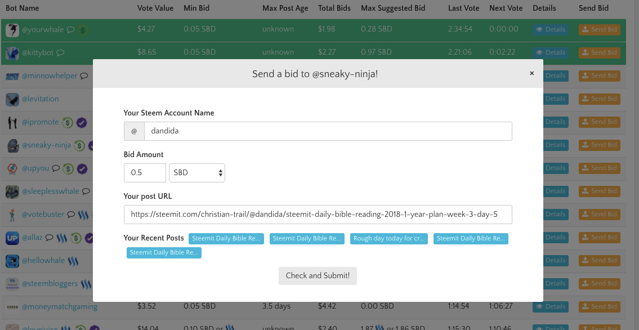Click @minnowhelper comment bubble icon

pos(84,76)
